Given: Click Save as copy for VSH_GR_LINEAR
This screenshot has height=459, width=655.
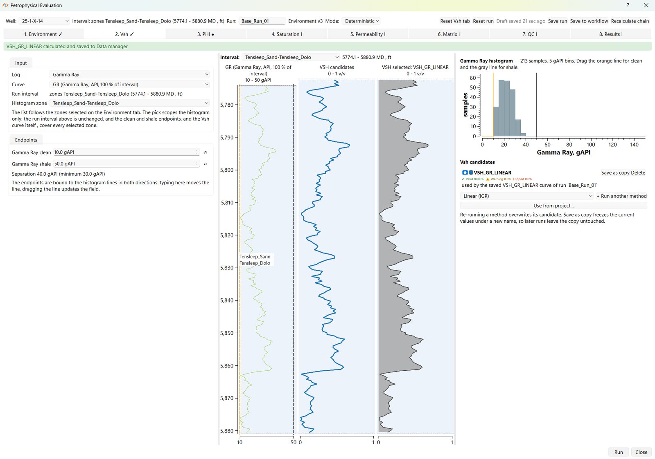Looking at the screenshot, I should (615, 173).
